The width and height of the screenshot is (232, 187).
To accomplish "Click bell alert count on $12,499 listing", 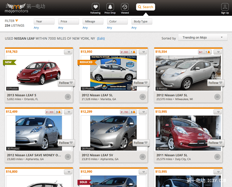I will 58,112.
